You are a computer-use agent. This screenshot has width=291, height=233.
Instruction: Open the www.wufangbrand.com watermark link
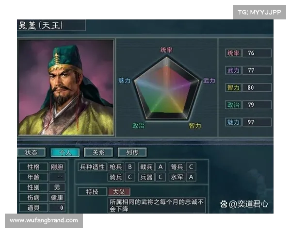coord(44,220)
